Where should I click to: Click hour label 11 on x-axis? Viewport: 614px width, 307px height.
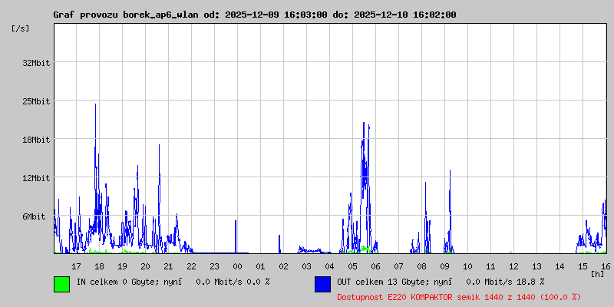point(490,266)
